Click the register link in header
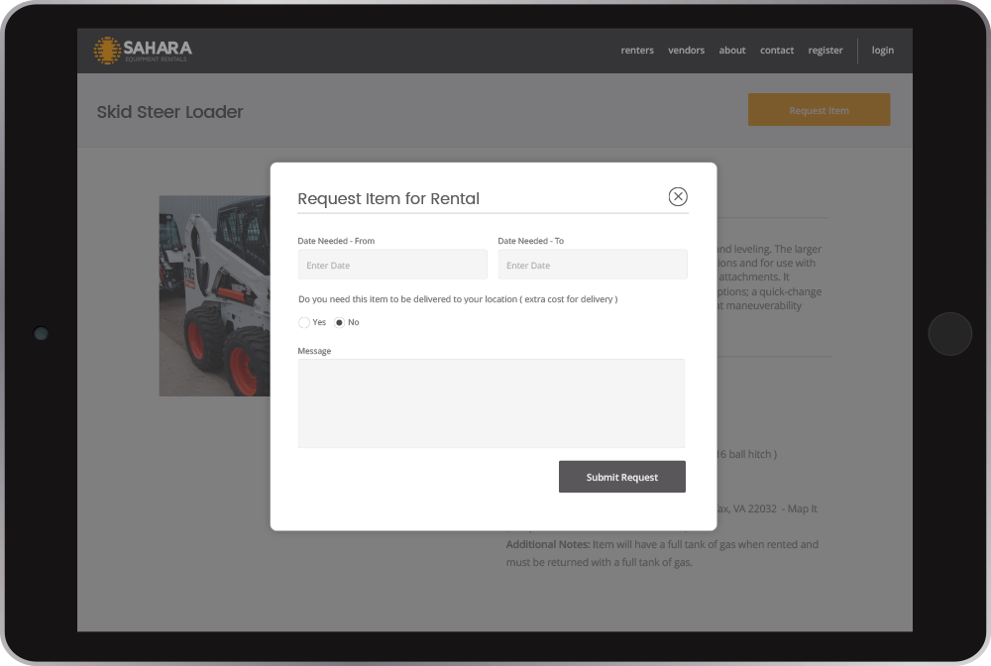 (826, 51)
